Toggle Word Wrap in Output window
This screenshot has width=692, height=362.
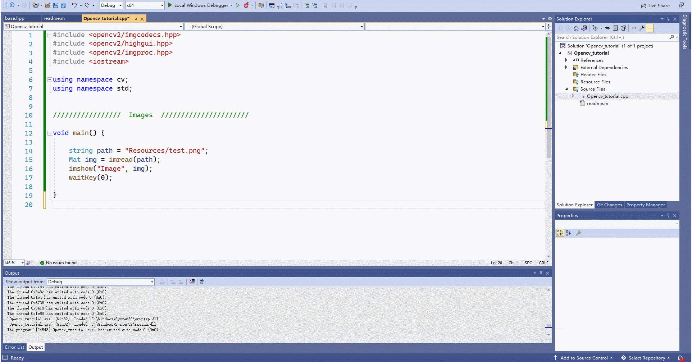(203, 281)
